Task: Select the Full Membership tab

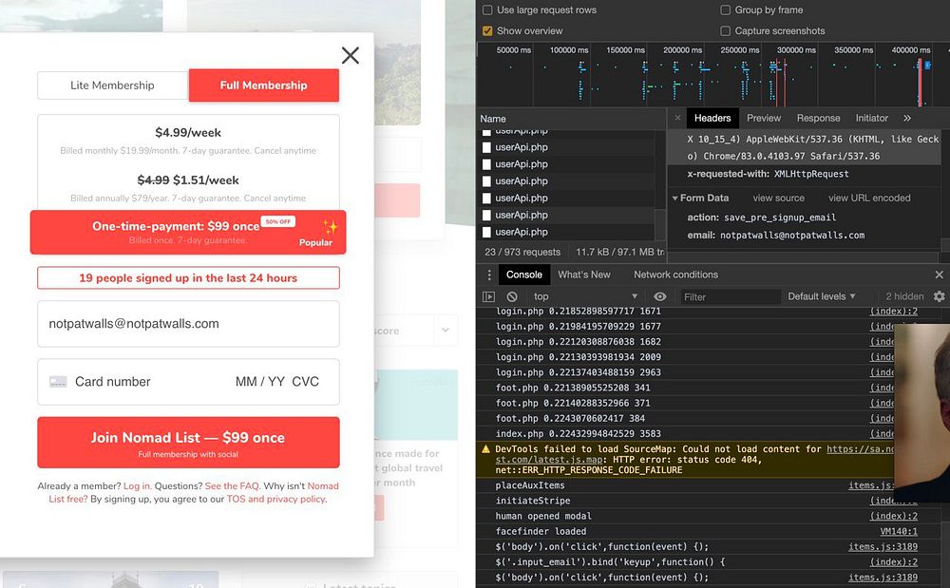Action: [263, 85]
